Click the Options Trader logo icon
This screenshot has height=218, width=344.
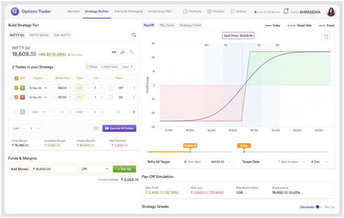coord(15,12)
